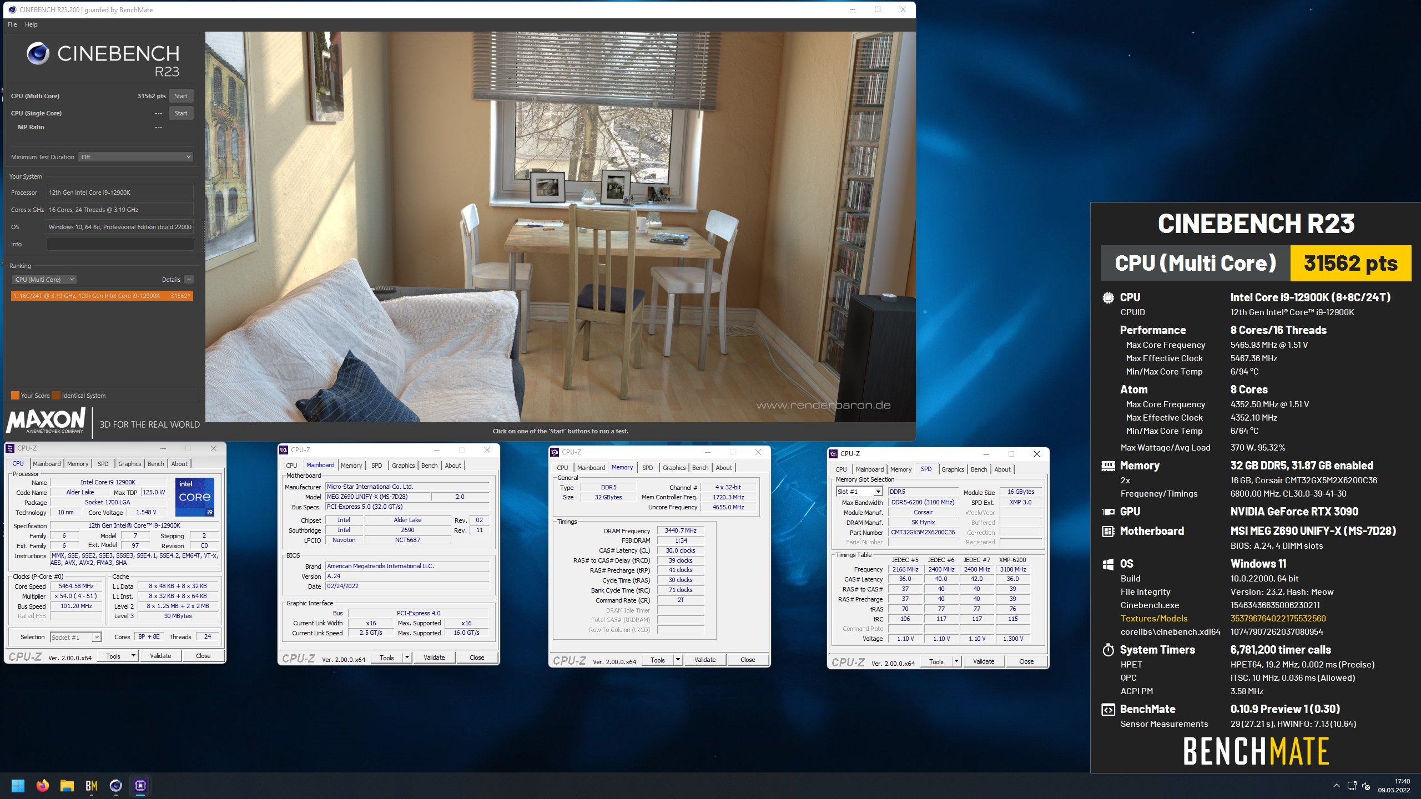This screenshot has width=1421, height=799.
Task: Click BenchMate GPU icon
Action: (x=1108, y=512)
